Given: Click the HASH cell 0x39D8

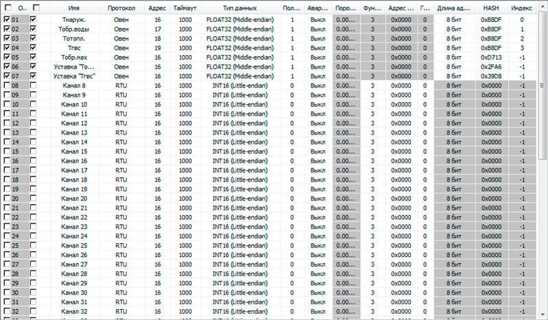Looking at the screenshot, I should click(491, 76).
